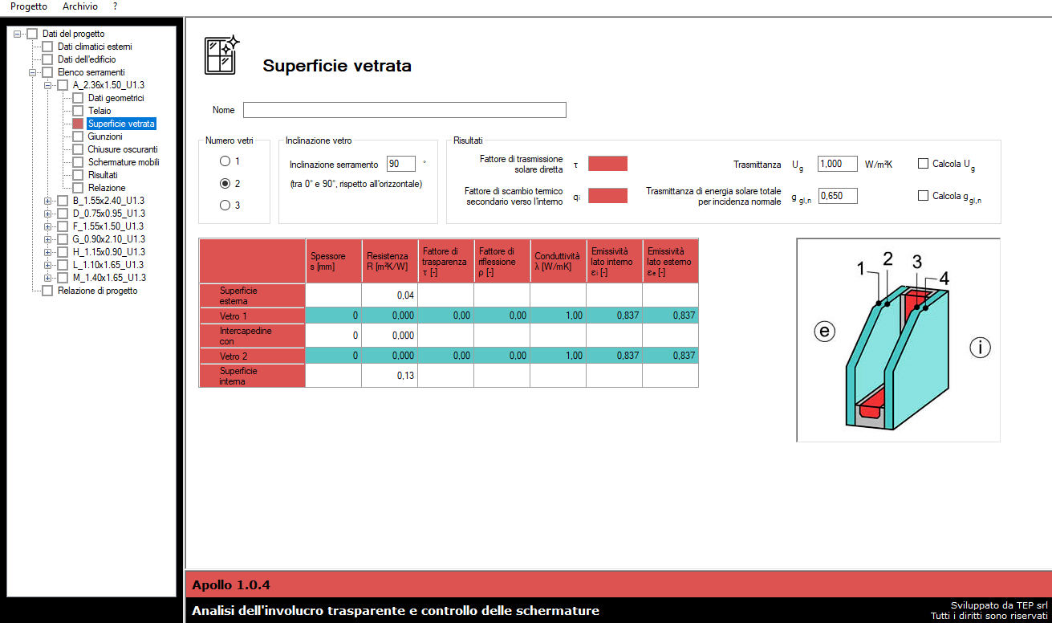Click the status box beside Relazione di progetto

[x=47, y=291]
